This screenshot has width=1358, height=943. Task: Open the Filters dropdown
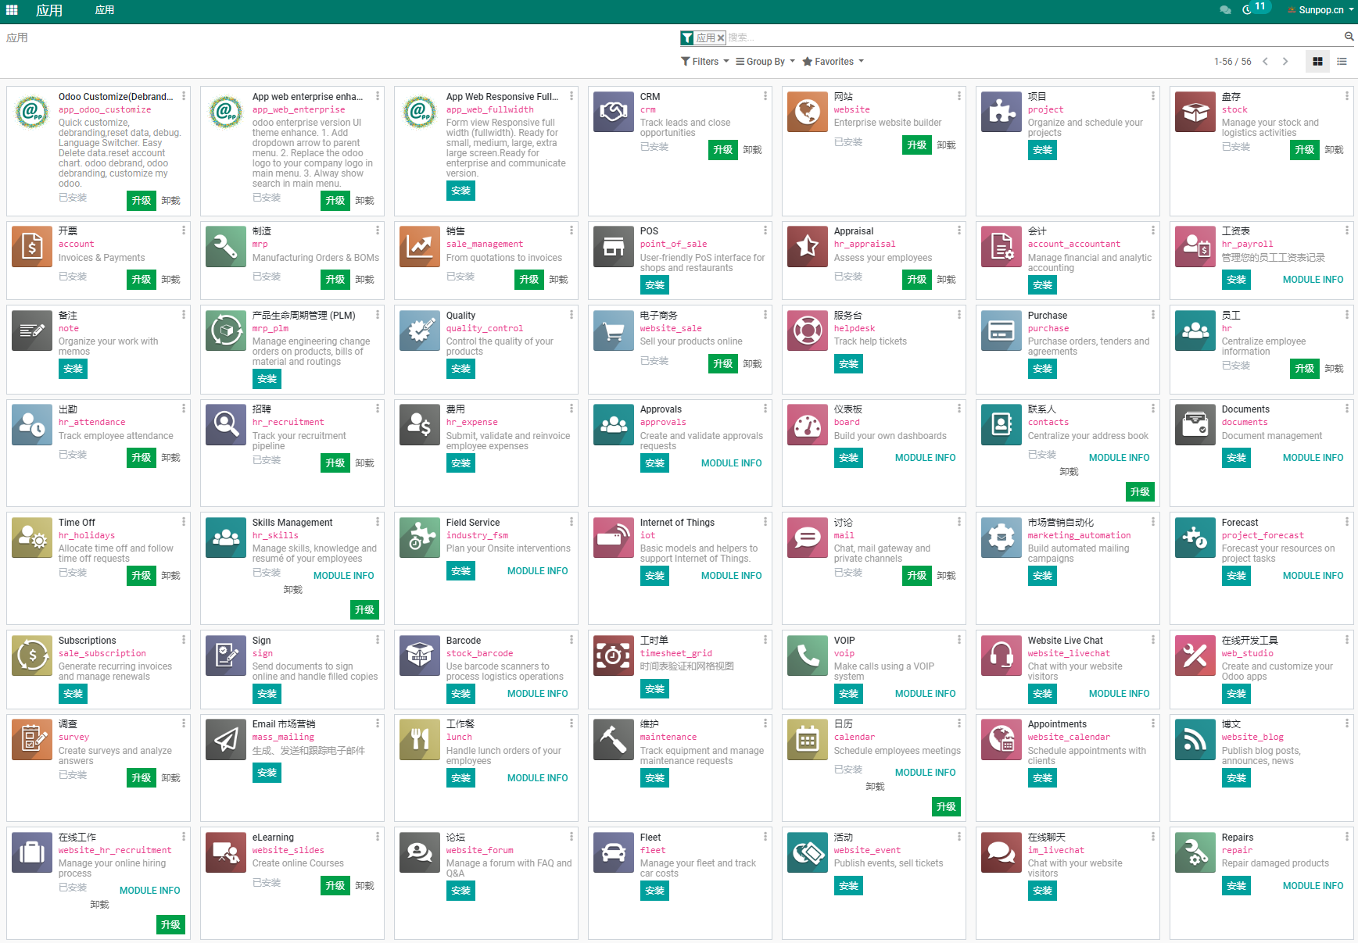[x=705, y=62]
